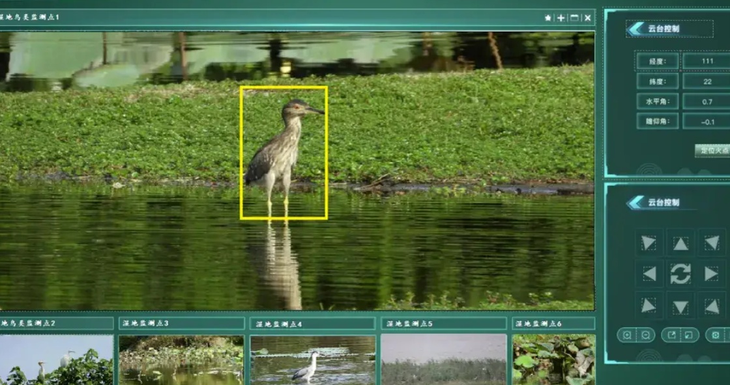
Task: Zoom out using the magnifier minus icon
Action: pyautogui.click(x=645, y=335)
